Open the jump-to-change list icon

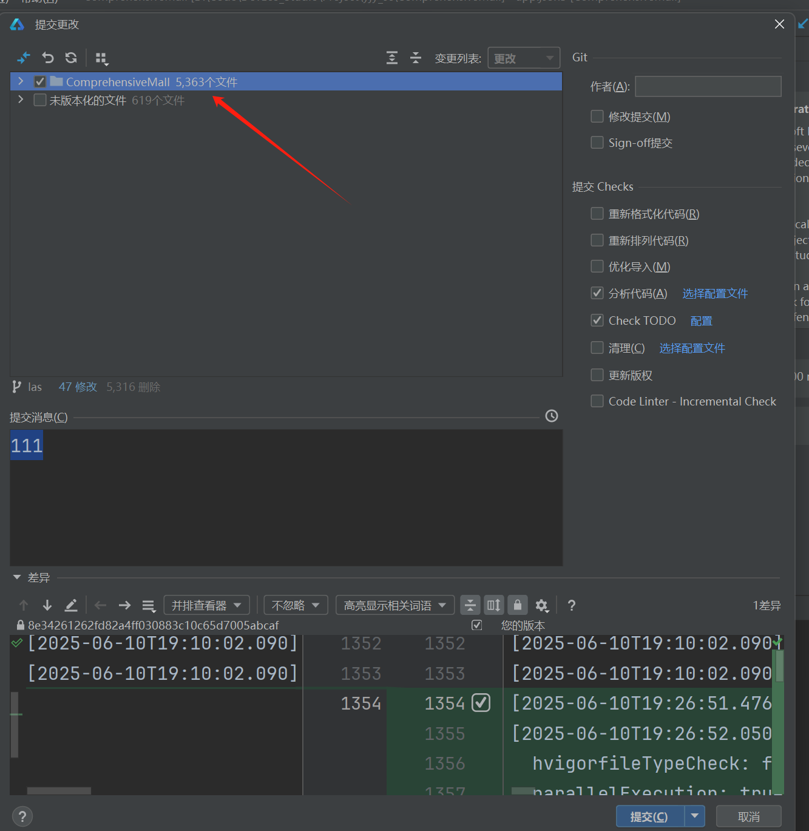[x=149, y=606]
